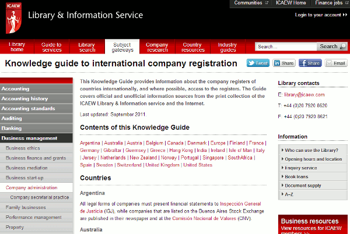The image size is (350, 234).
Task: Click the Search magnifier button
Action: (332, 47)
